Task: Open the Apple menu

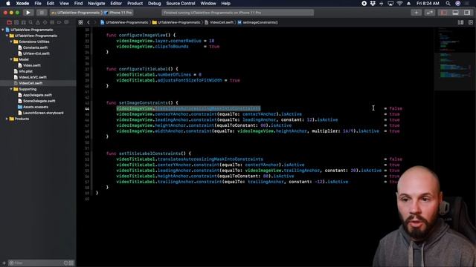Action: point(8,3)
